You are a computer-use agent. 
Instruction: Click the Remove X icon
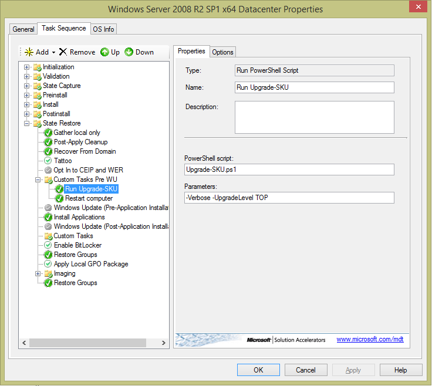click(63, 52)
